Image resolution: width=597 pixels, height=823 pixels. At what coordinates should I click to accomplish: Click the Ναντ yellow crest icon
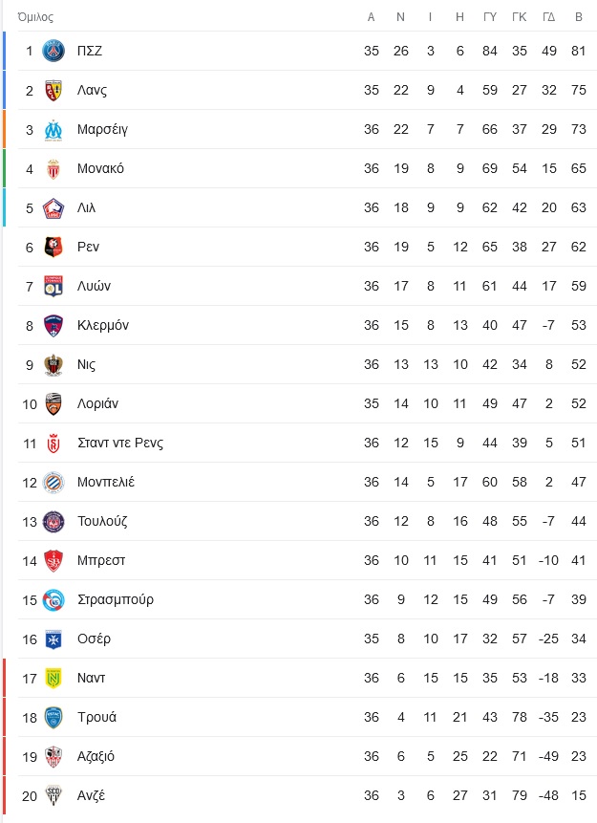[x=53, y=678]
